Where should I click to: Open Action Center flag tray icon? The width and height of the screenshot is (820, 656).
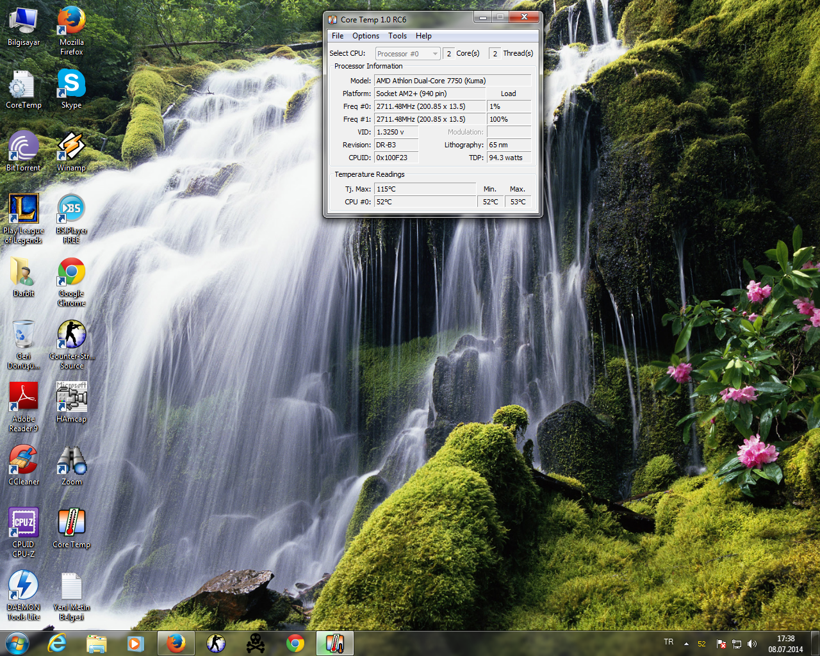click(x=721, y=644)
